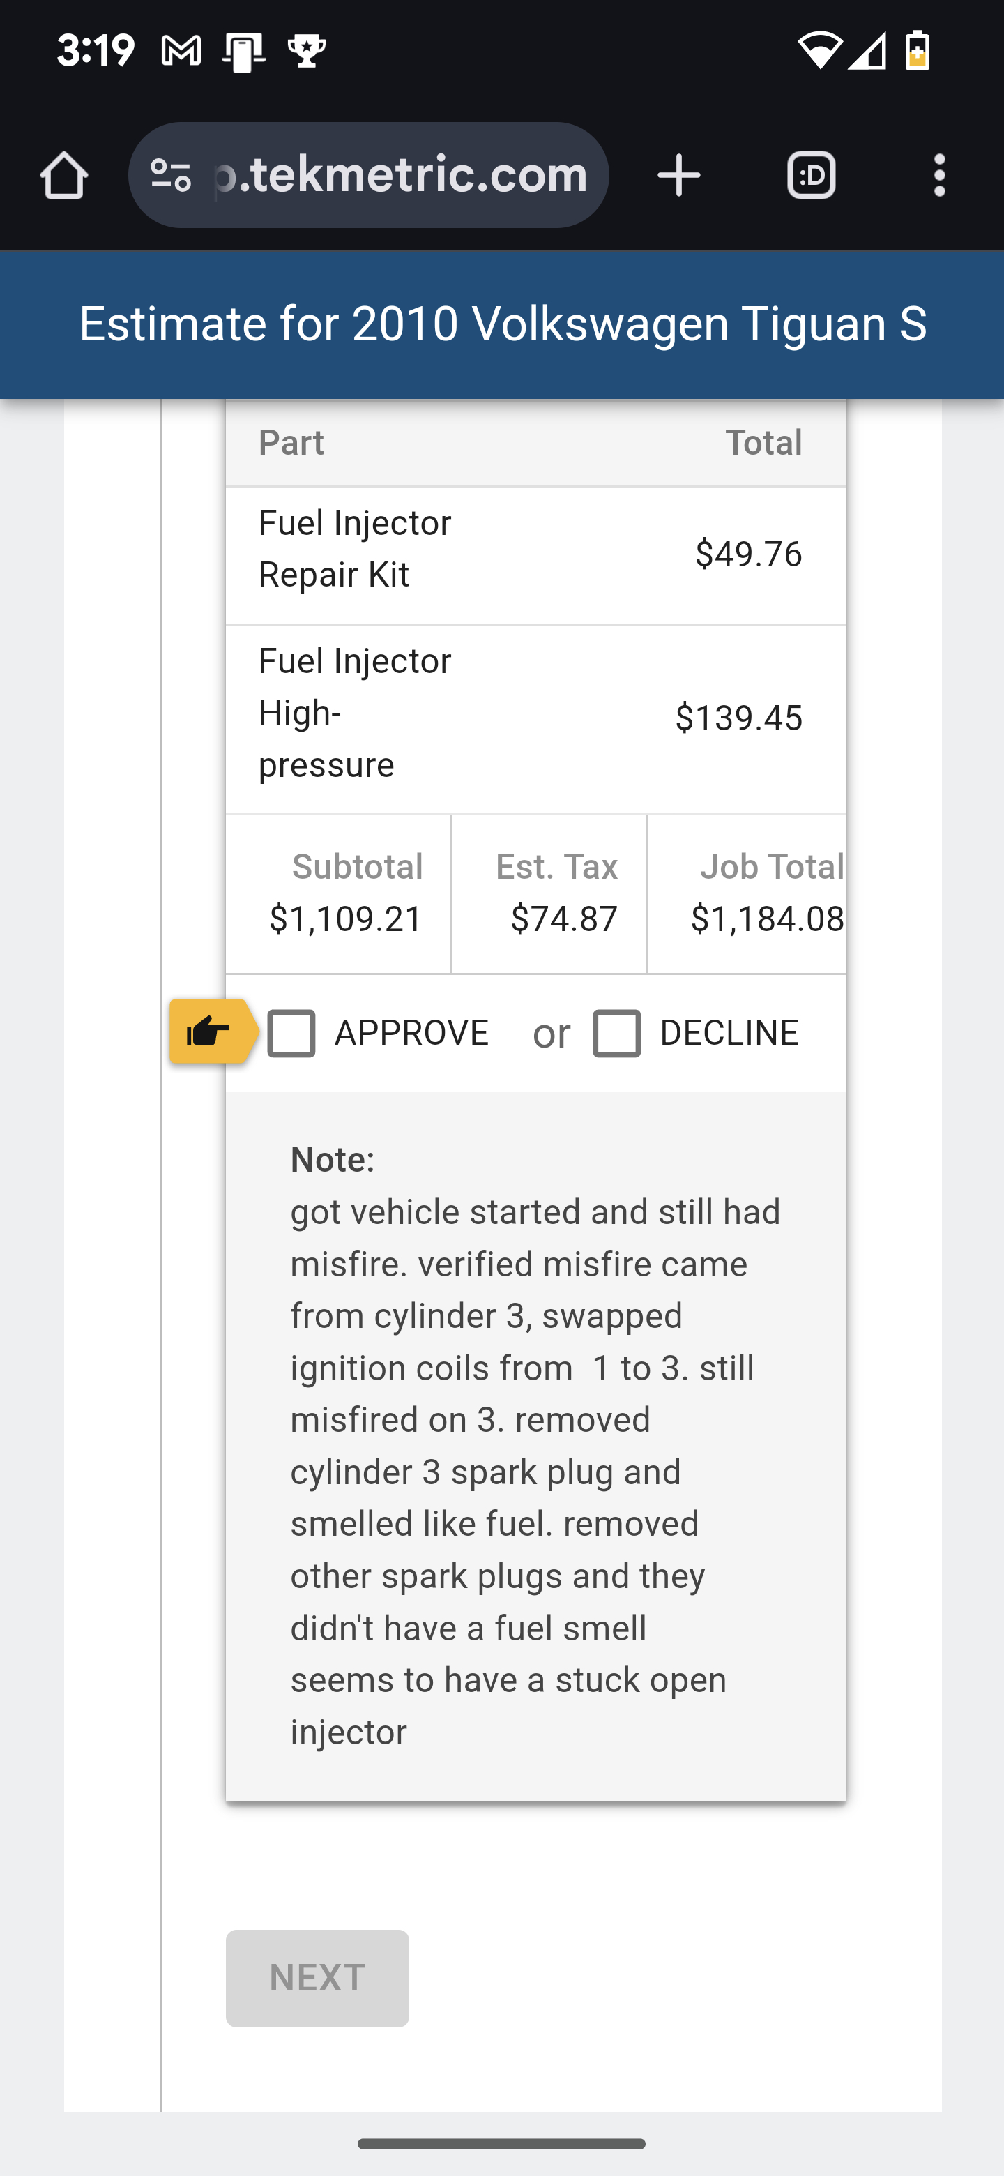Tap the bottom navigation gesture bar
The image size is (1004, 2176).
501,2144
